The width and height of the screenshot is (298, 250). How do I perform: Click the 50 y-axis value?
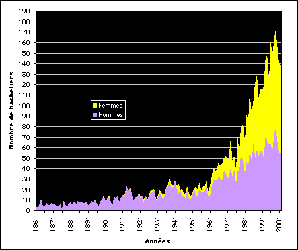click(26, 158)
